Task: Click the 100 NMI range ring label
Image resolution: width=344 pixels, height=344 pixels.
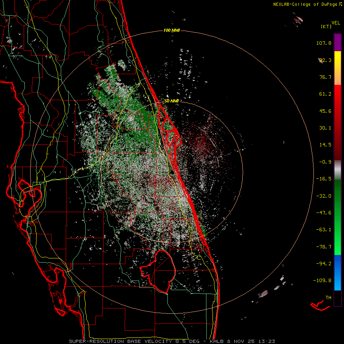Action: pyautogui.click(x=172, y=30)
